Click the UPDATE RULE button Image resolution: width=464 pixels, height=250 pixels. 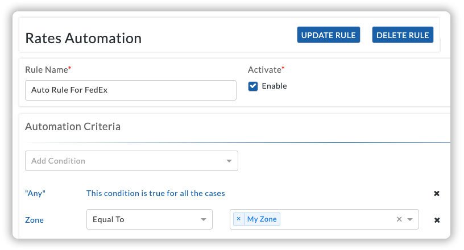(329, 35)
